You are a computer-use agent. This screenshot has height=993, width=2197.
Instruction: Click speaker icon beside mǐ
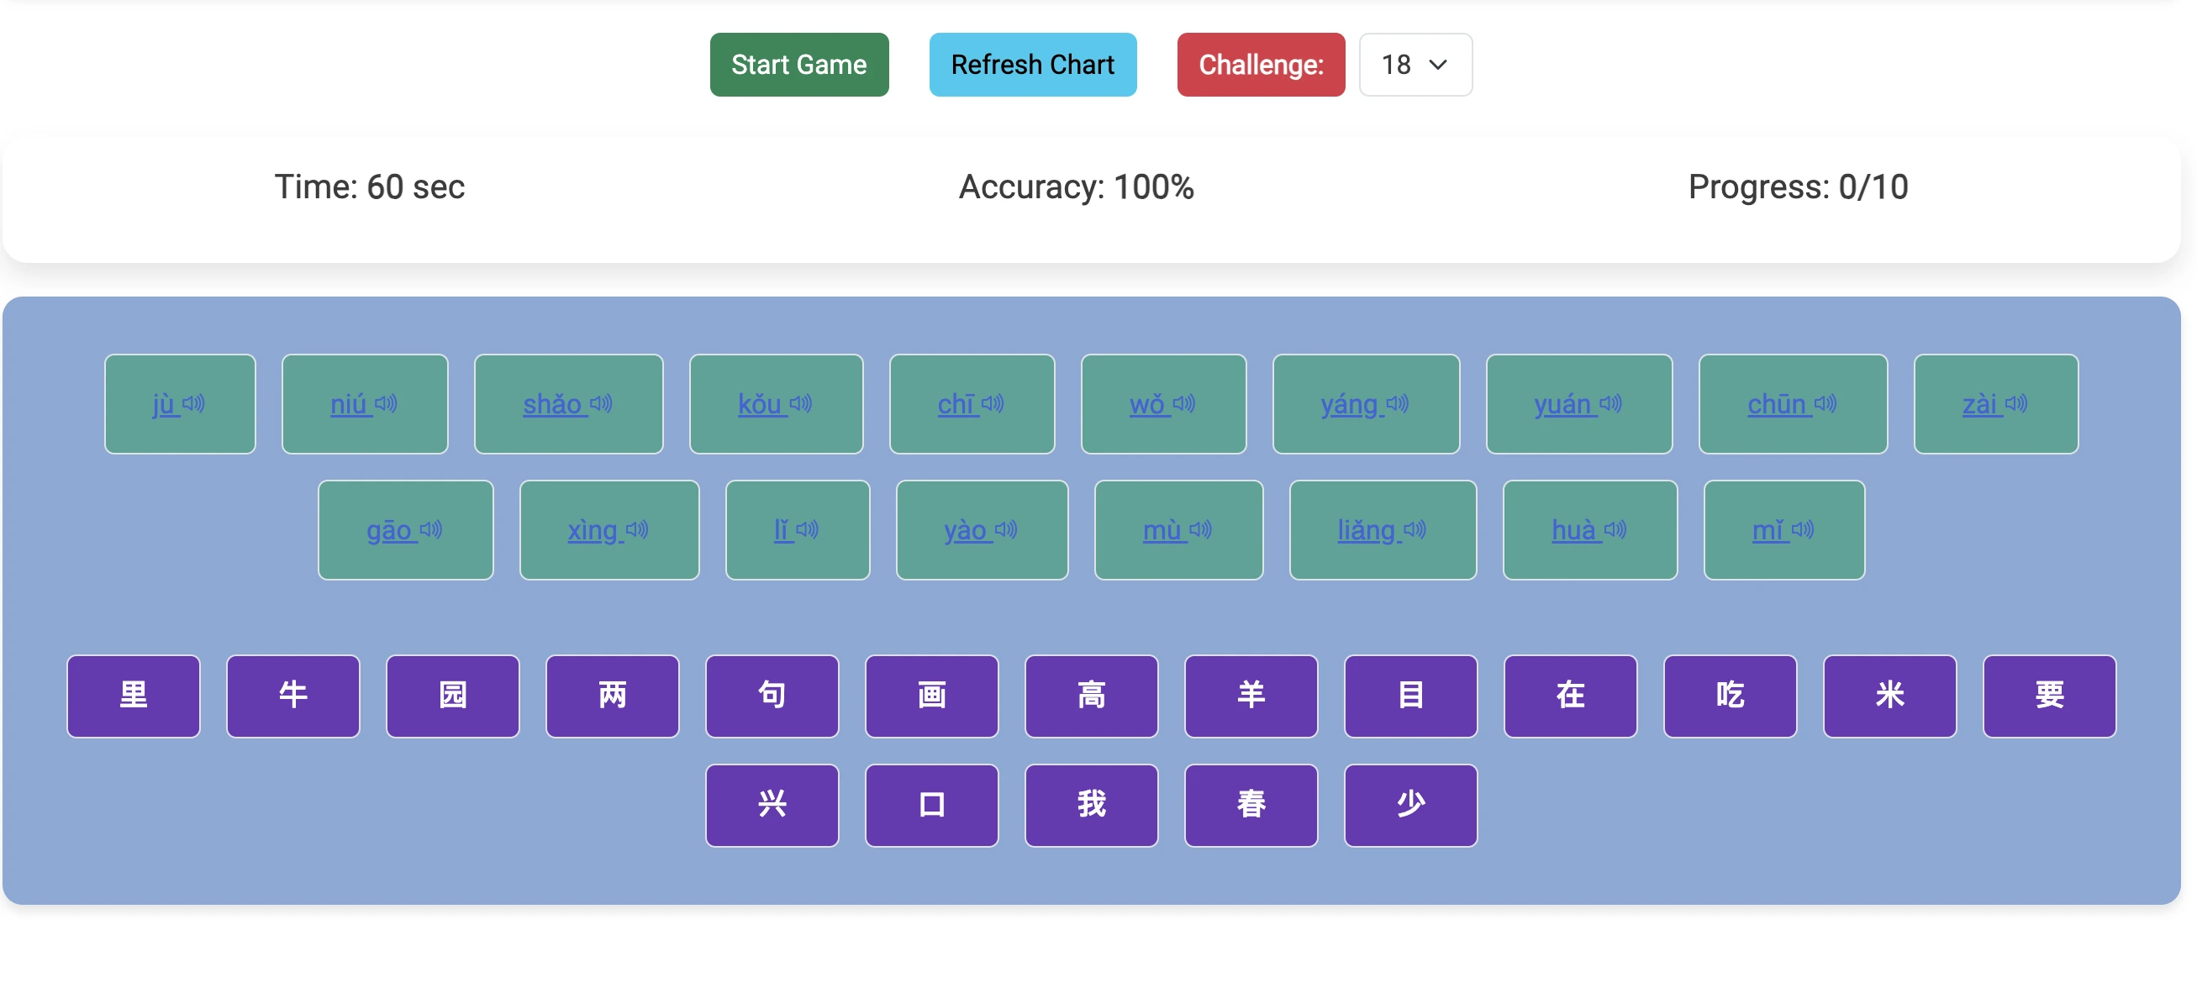[1803, 529]
